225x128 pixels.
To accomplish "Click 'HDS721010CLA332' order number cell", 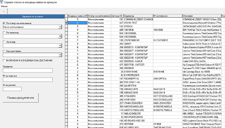I will point(168,100).
